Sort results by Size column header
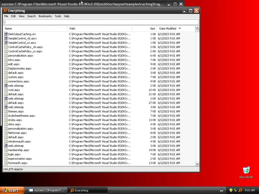The image size is (259, 194). click(144, 29)
